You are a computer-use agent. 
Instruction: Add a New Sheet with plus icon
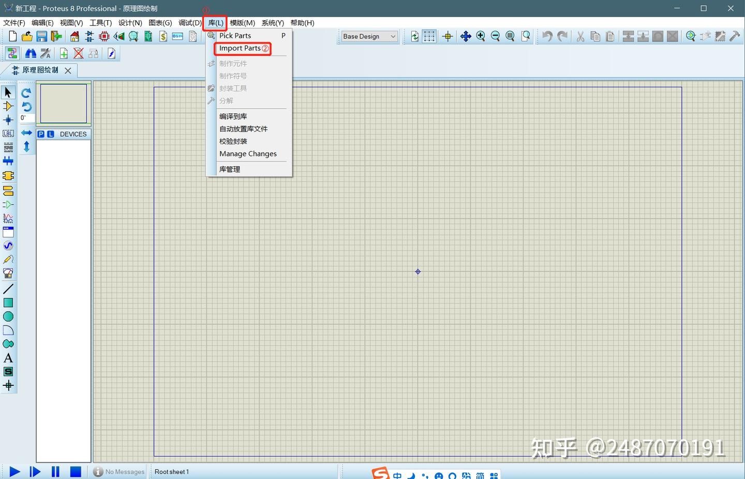pos(64,53)
